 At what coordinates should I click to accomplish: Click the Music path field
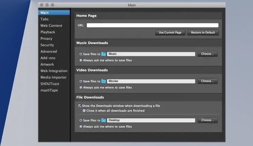pyautogui.click(x=151, y=54)
